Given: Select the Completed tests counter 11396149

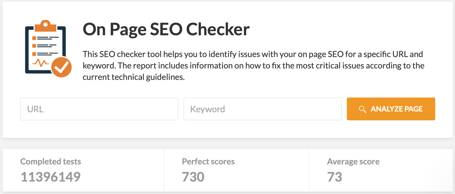Looking at the screenshot, I should coord(50,177).
